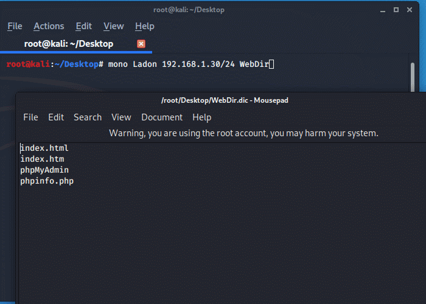Screen dimensions: 426x304
Task: Click root@kali prompt text in terminal
Action: (28, 64)
